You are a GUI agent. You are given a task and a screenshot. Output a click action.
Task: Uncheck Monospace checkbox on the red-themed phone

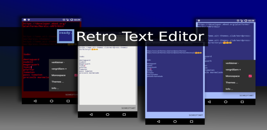pyautogui.click(x=76, y=75)
